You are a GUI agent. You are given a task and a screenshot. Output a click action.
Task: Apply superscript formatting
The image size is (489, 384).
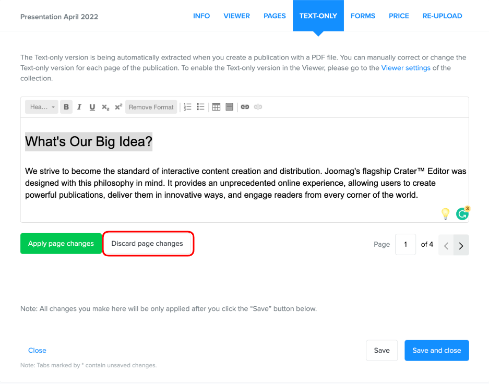point(118,107)
